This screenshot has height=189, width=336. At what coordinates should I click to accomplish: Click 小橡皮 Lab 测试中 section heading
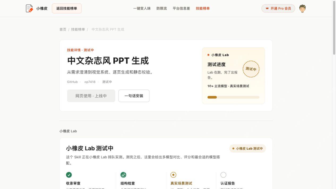(90, 148)
